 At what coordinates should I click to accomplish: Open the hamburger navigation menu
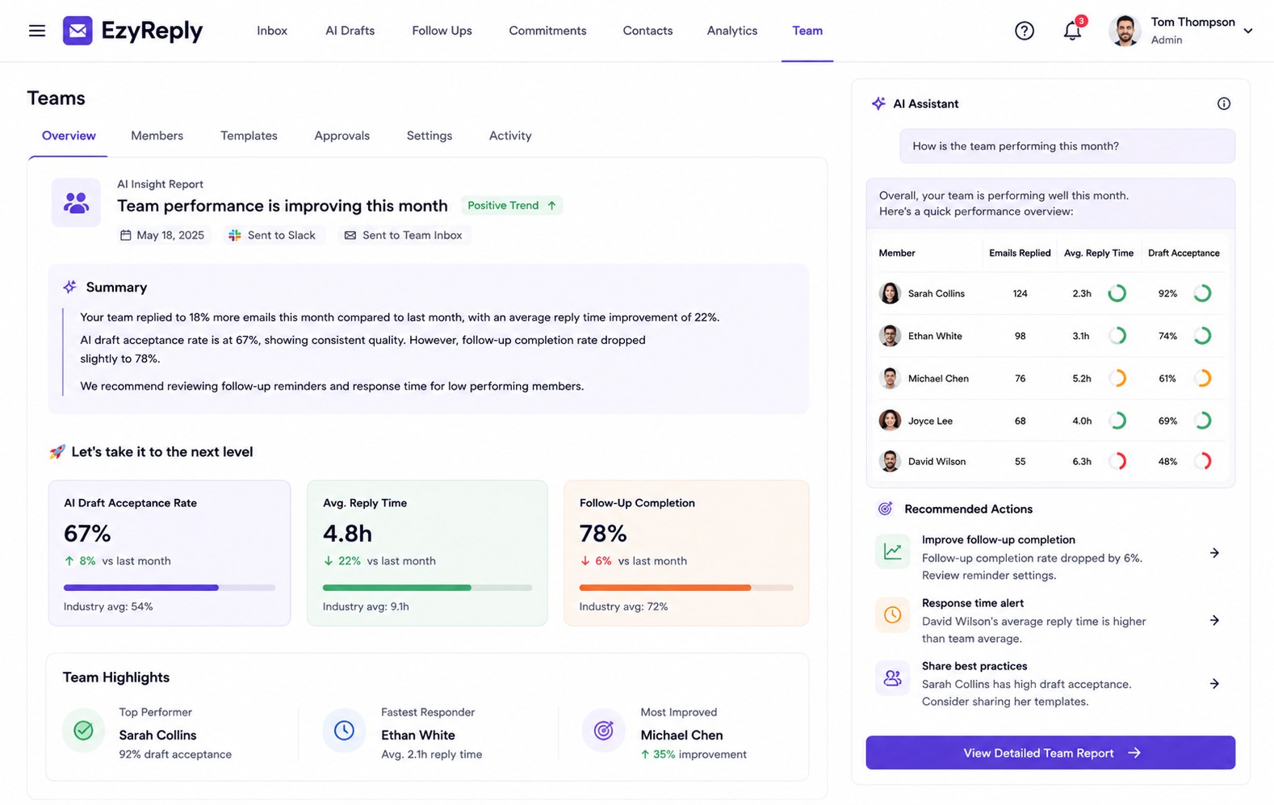click(x=37, y=31)
